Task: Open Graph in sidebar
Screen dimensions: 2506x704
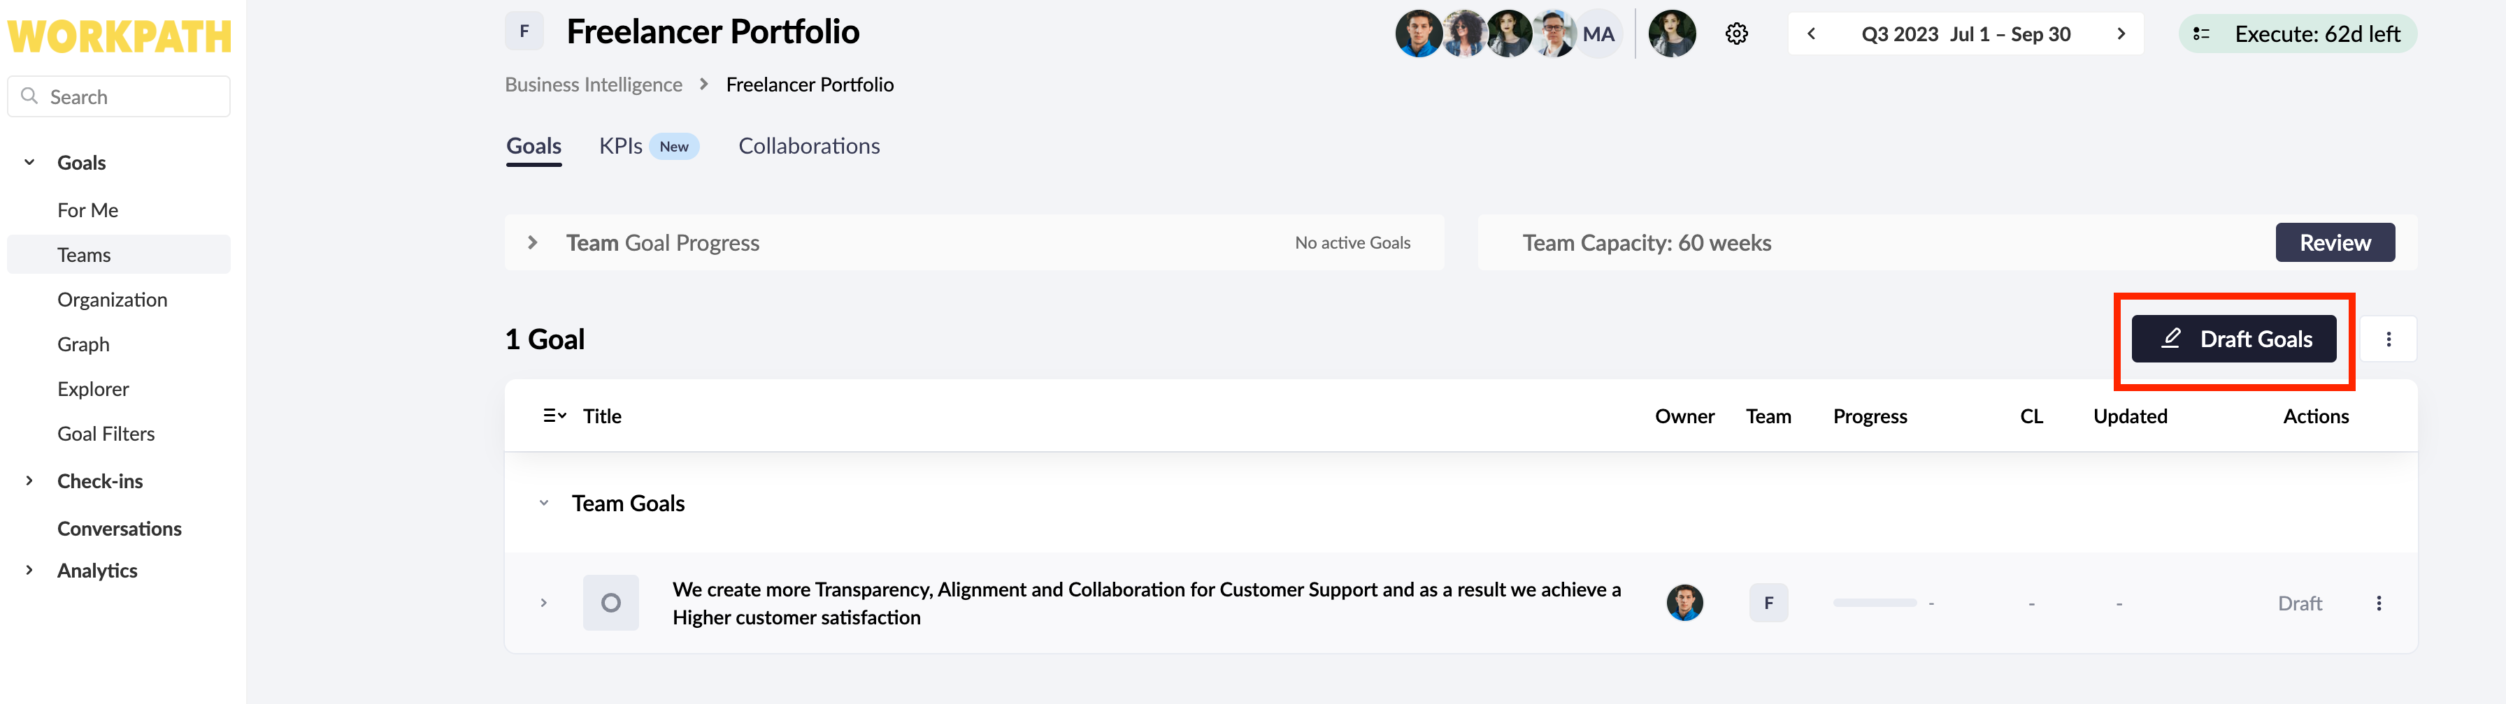Action: pos(84,344)
